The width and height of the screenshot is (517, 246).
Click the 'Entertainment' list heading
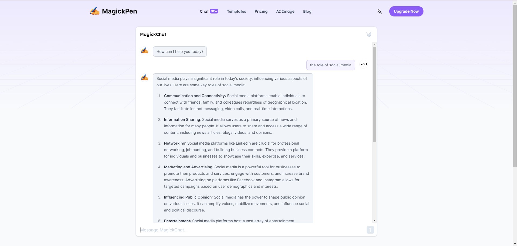click(177, 221)
